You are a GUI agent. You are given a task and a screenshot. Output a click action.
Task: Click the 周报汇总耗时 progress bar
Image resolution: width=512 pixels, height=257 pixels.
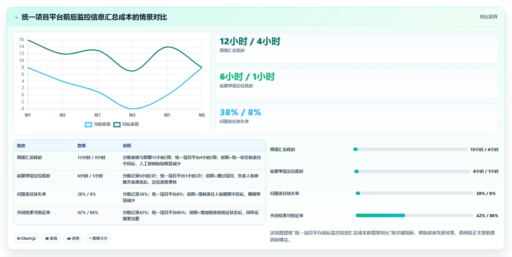410,149
